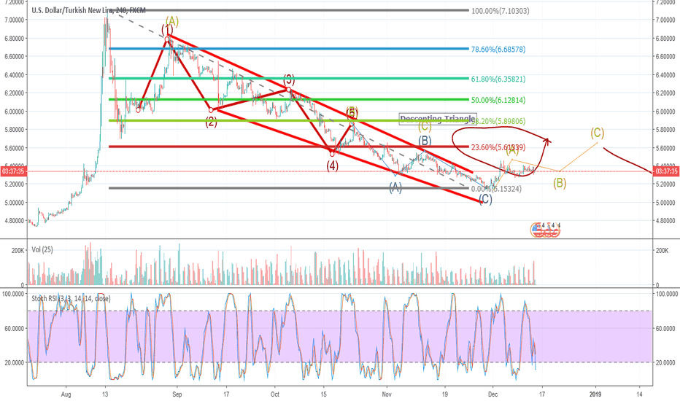Screen dimensions: 680x401
Task: Click the '23.60%(5.61839)' Fibonacci level label
Action: tap(498, 147)
